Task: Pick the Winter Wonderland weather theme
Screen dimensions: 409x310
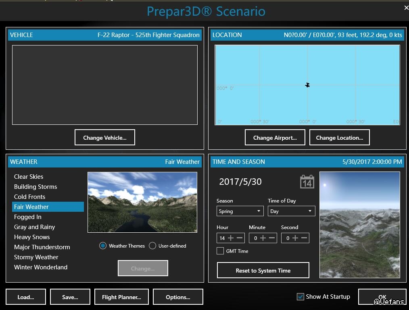Action: coord(41,267)
